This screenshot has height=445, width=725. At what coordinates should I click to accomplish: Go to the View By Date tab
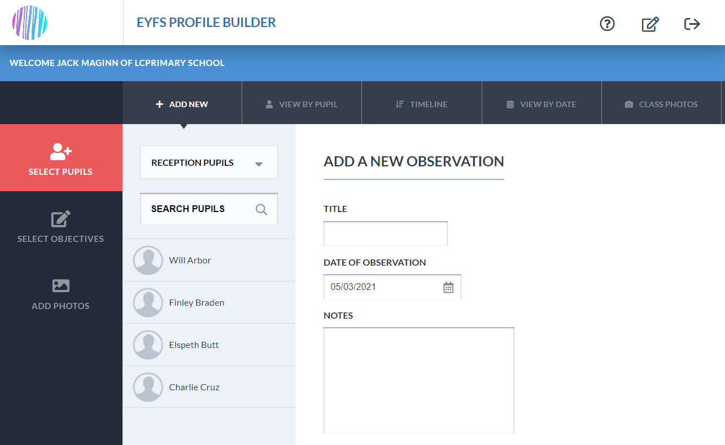(x=541, y=104)
